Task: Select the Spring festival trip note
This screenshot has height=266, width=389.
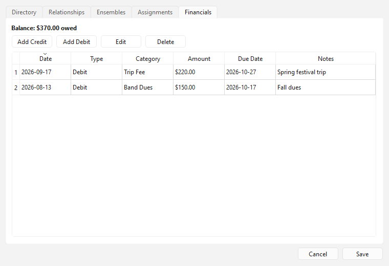Action: pos(326,72)
